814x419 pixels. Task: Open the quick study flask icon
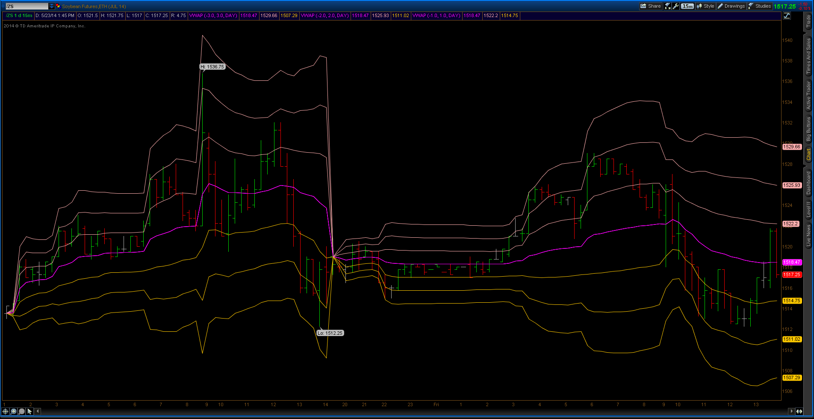[668, 6]
